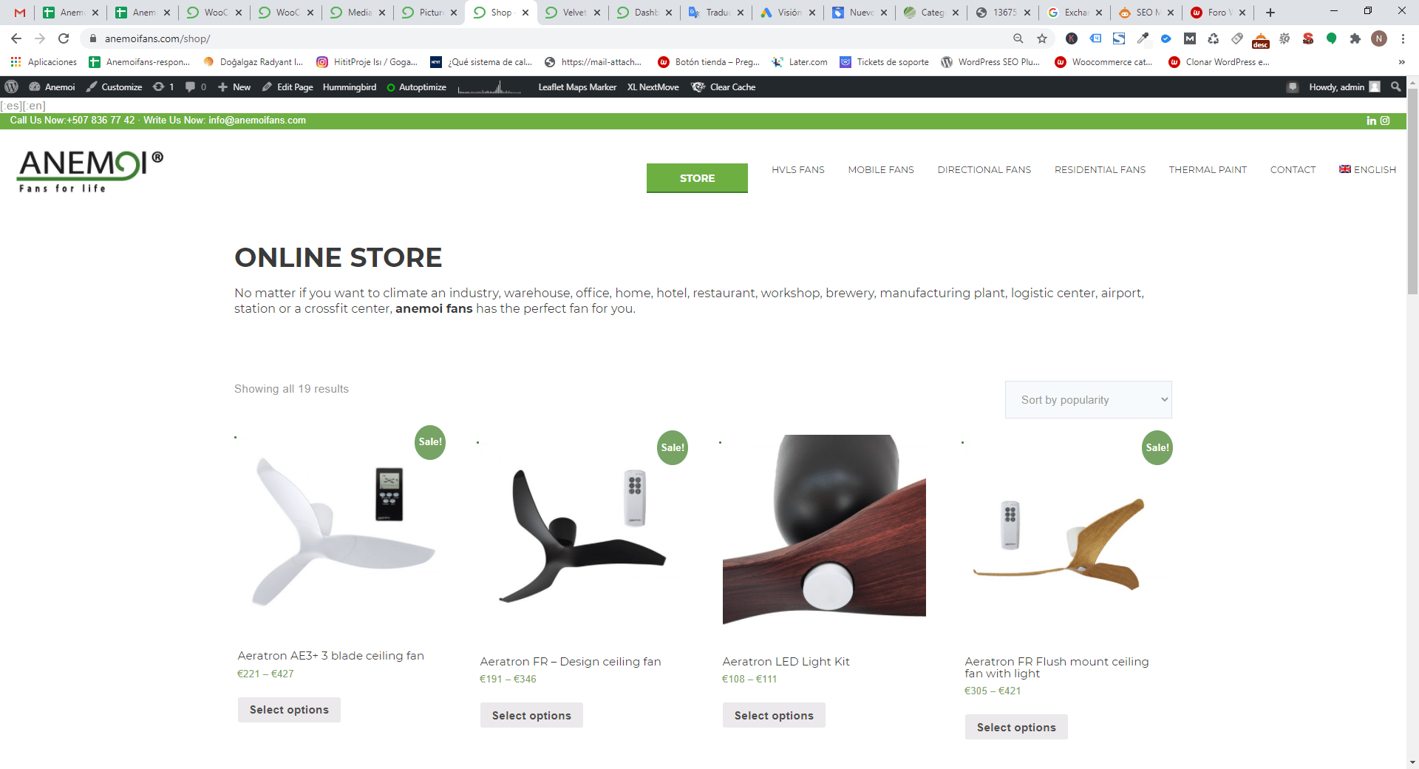
Task: Open the HVLS FANS menu item
Action: point(797,169)
